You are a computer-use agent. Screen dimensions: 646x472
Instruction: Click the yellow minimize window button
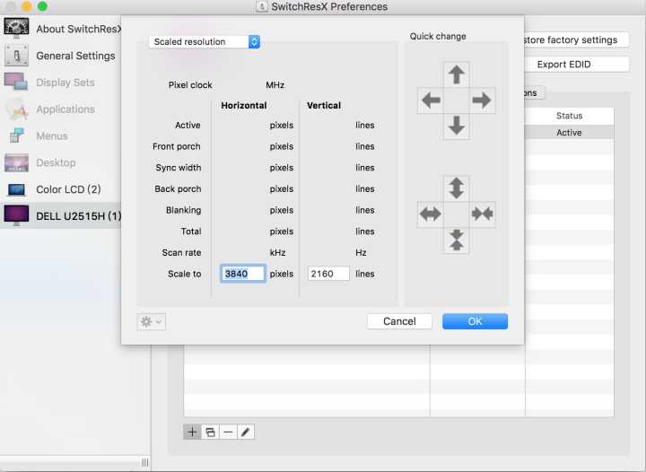click(x=27, y=6)
